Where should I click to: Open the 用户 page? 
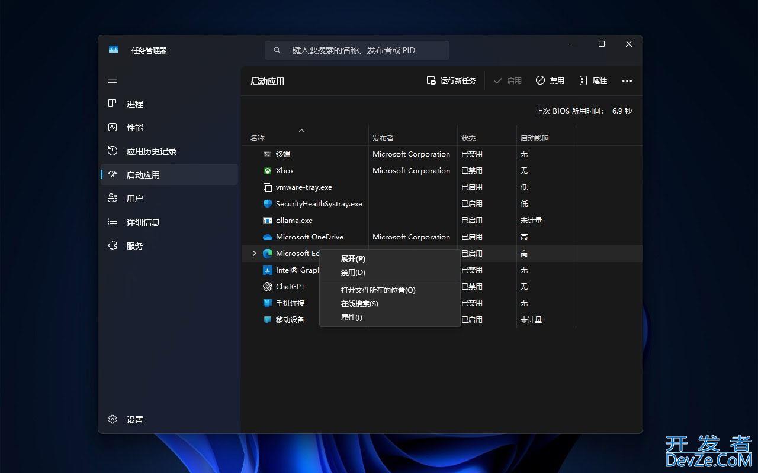click(x=169, y=198)
